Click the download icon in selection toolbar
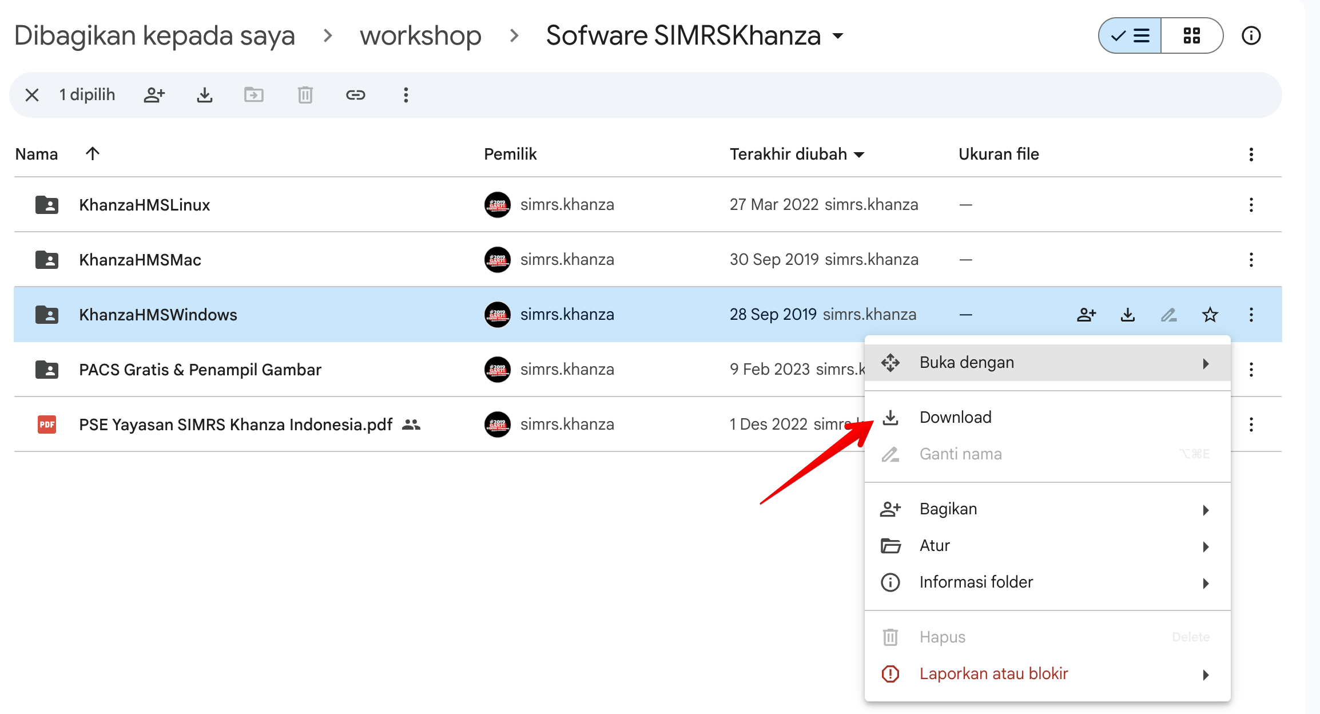 click(x=205, y=95)
